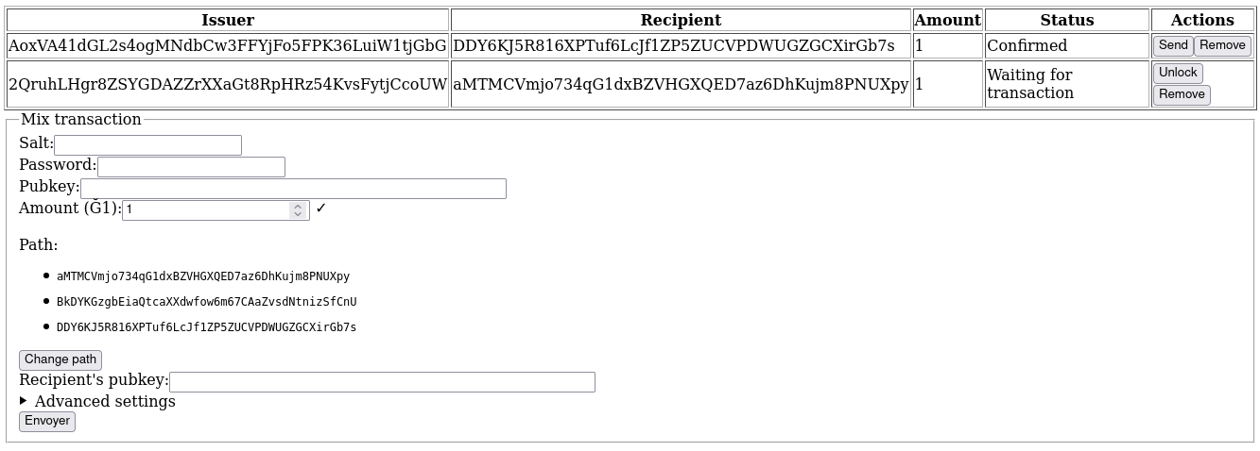Image resolution: width=1260 pixels, height=451 pixels.
Task: Focus the Password input field
Action: 191,167
